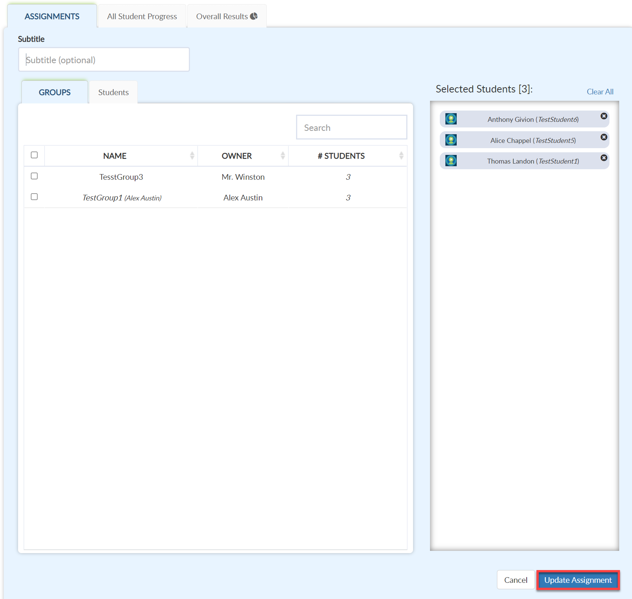
Task: Click the Overall Results pie chart icon
Action: 254,16
